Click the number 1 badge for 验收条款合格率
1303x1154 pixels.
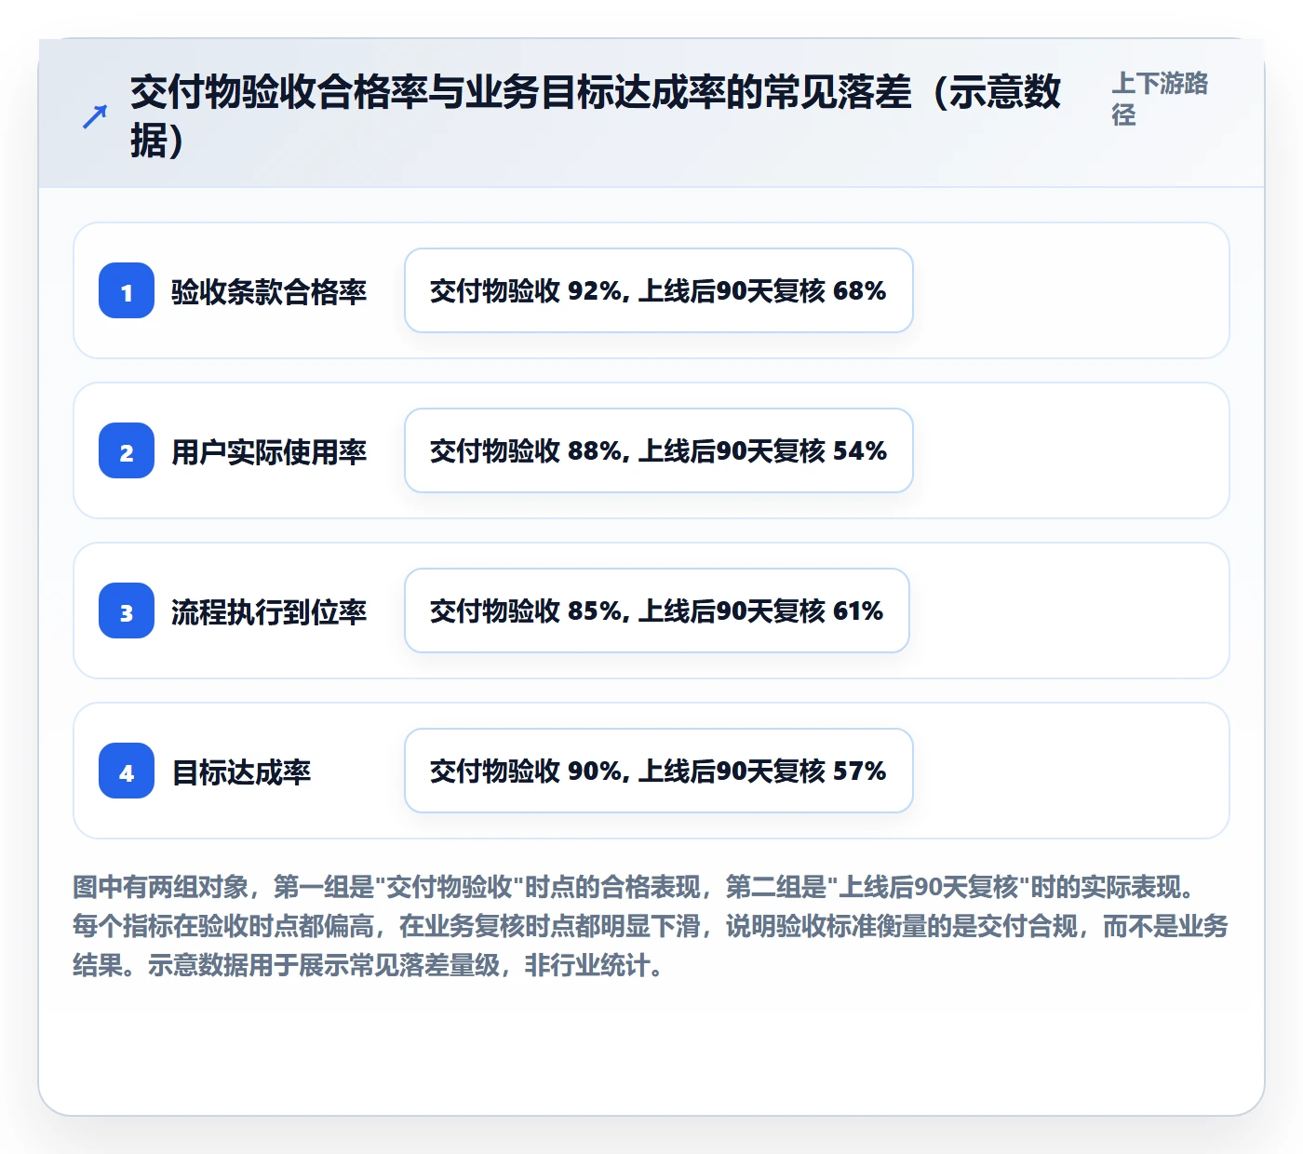coord(127,290)
